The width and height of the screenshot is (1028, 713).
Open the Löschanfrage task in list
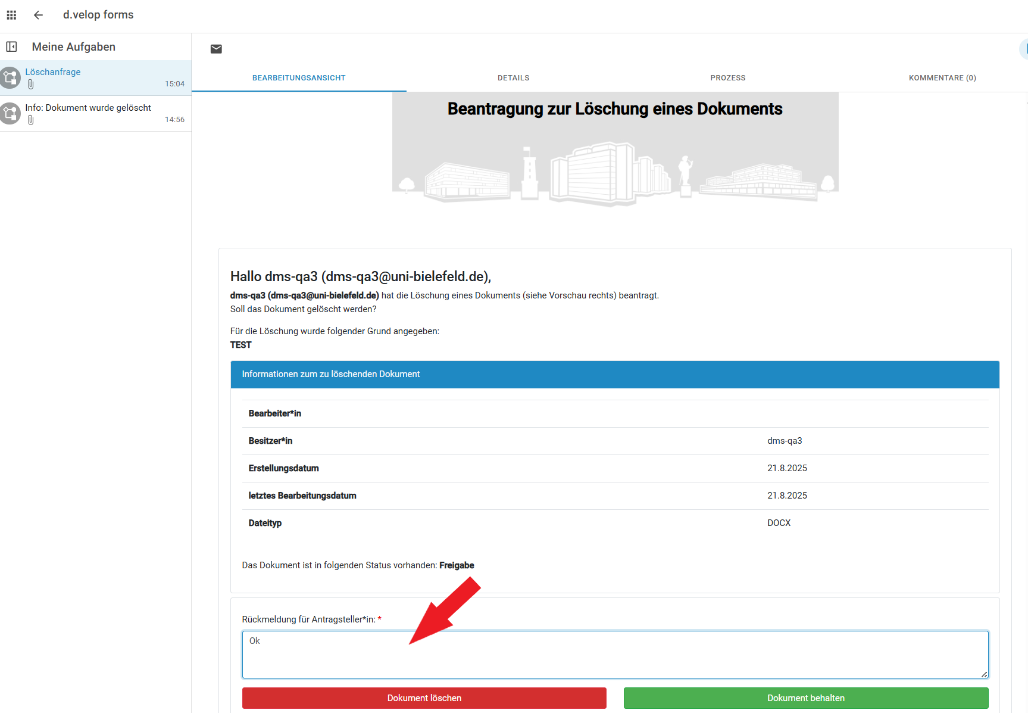[x=53, y=72]
